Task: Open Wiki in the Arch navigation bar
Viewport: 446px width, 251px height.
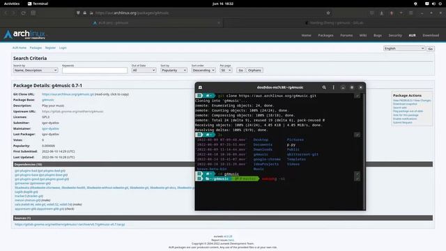Action: 363,36
